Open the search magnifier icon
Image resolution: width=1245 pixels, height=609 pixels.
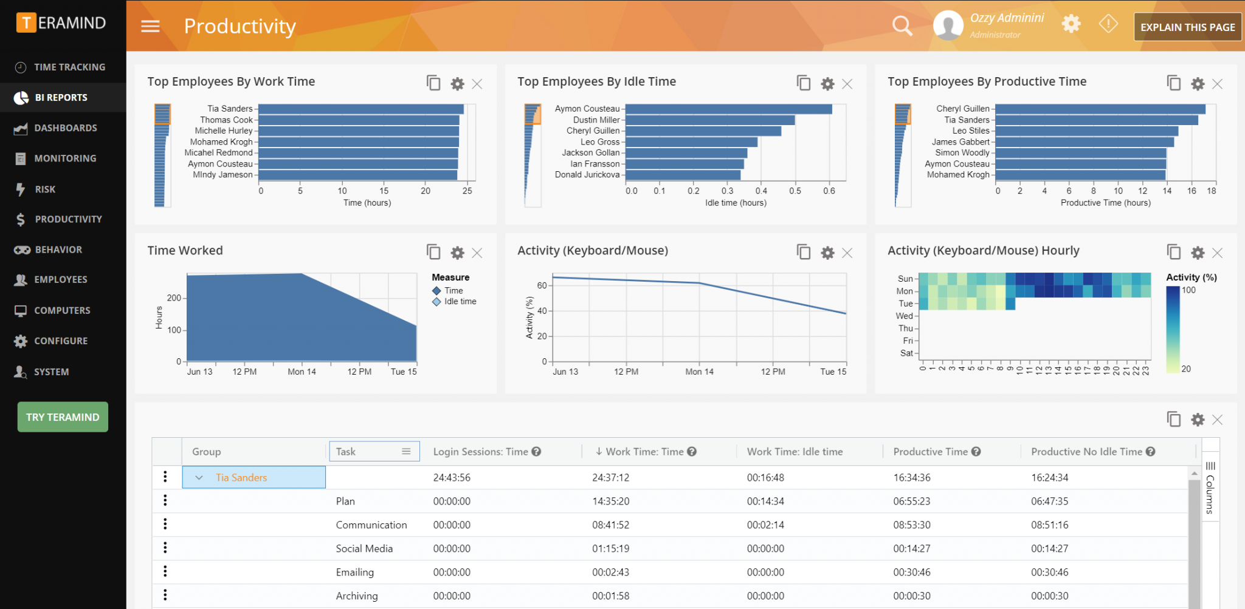902,26
